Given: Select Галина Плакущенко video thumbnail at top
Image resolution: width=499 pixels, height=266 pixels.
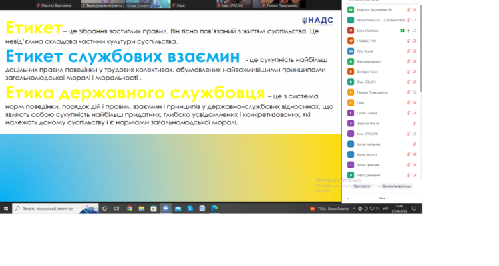Looking at the screenshot, I should [283, 4].
